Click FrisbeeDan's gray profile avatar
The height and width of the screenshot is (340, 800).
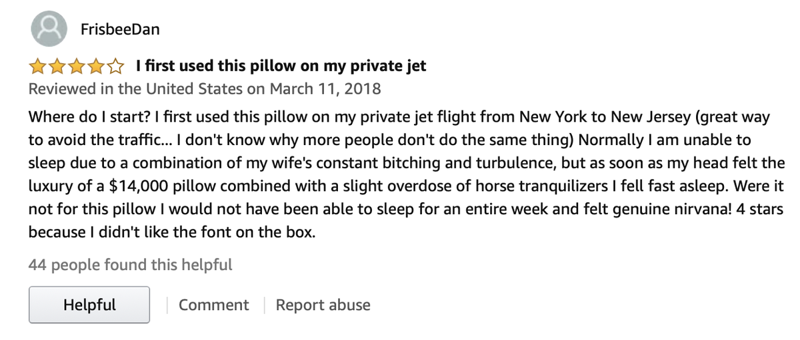coord(49,29)
